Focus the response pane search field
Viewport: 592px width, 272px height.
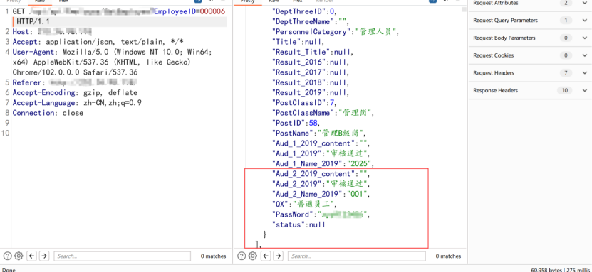point(356,256)
